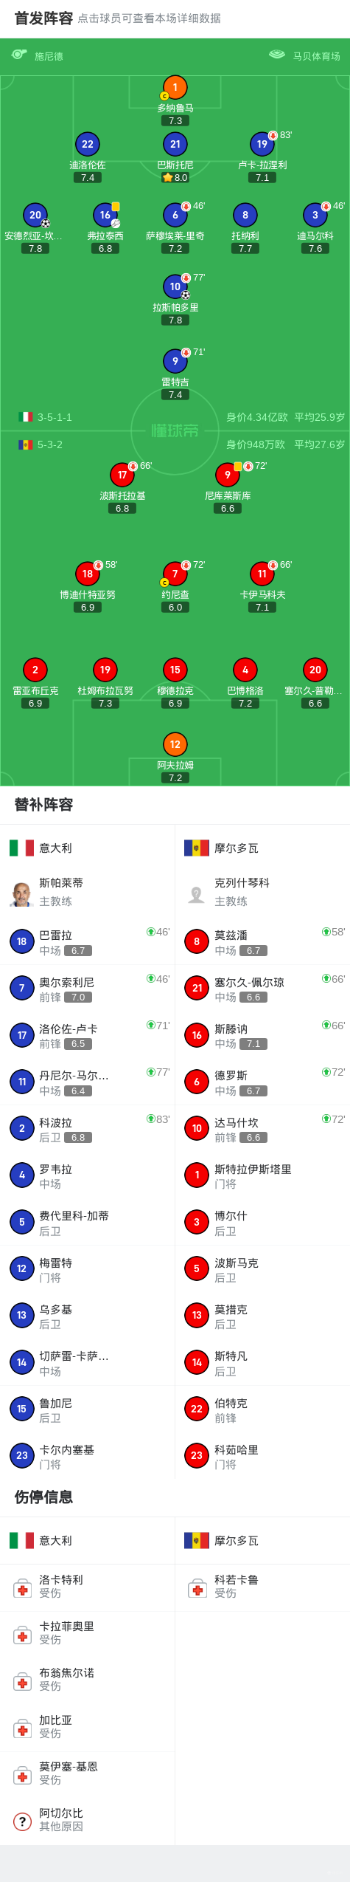
Task: Click the 3-5-1-1 Italy formation label
Action: tap(55, 417)
